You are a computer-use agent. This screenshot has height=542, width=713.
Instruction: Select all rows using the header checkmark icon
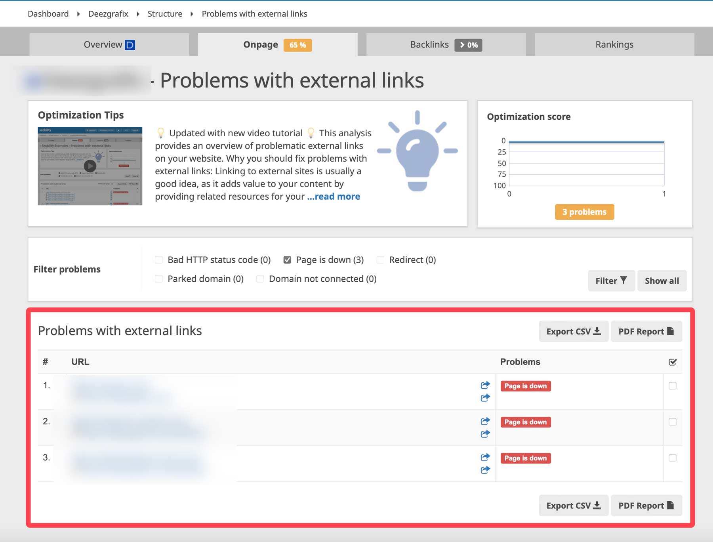pos(673,361)
